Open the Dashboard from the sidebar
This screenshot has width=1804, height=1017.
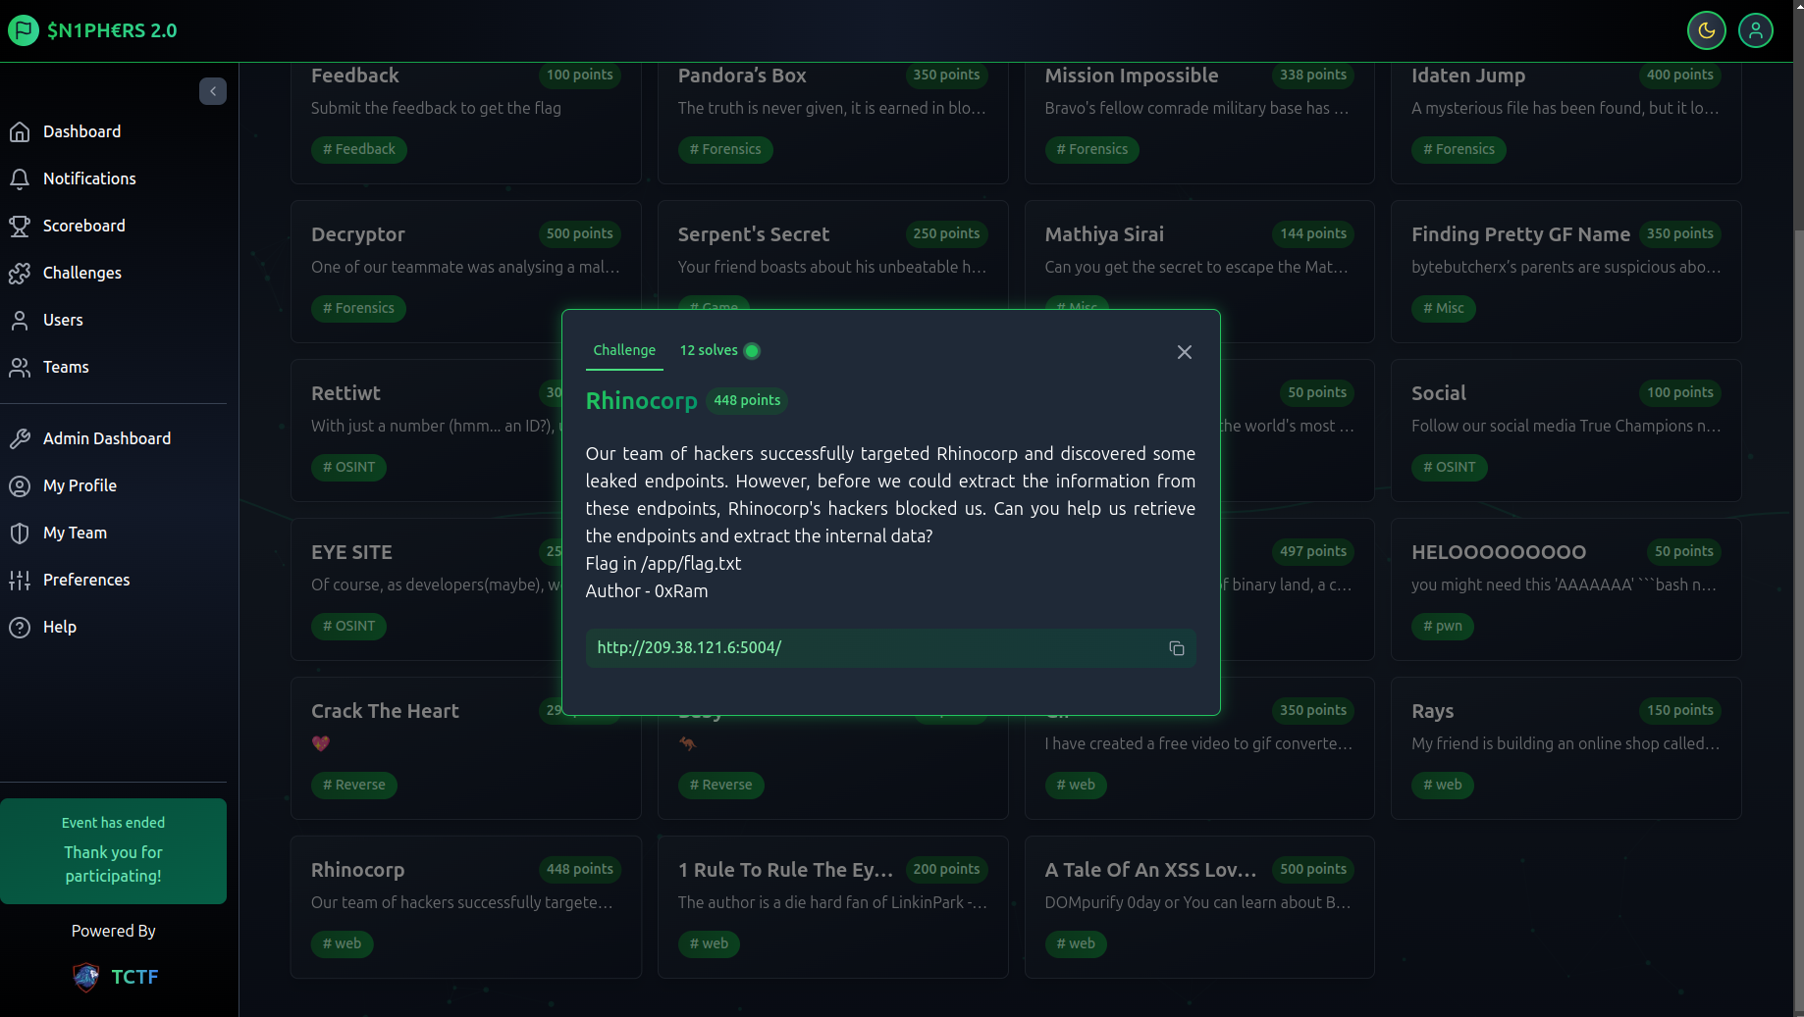pyautogui.click(x=81, y=130)
